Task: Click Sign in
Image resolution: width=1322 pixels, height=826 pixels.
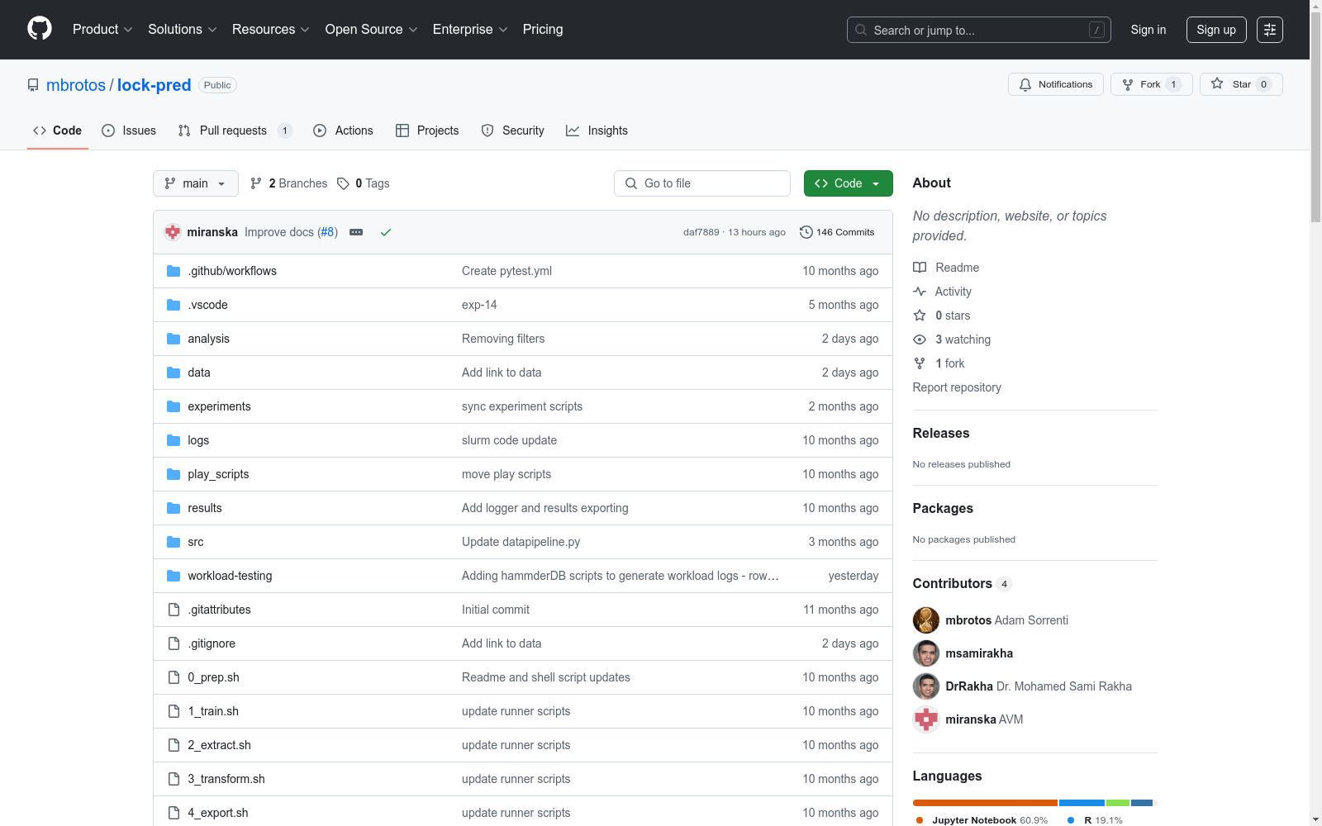Action: click(x=1148, y=30)
